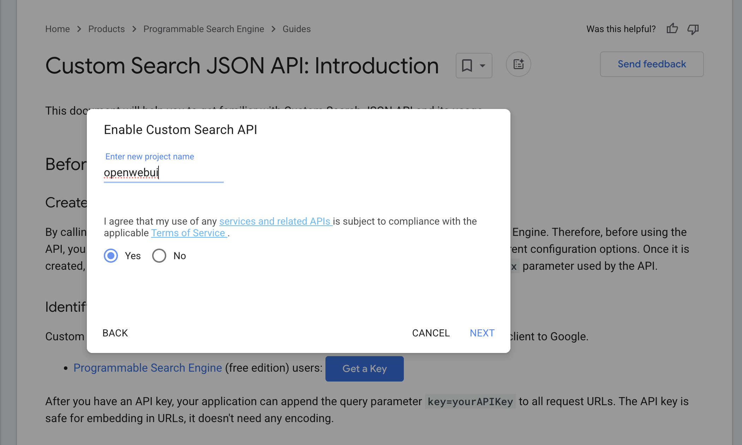Click NEXT in the dialog
742x445 pixels.
coord(482,333)
